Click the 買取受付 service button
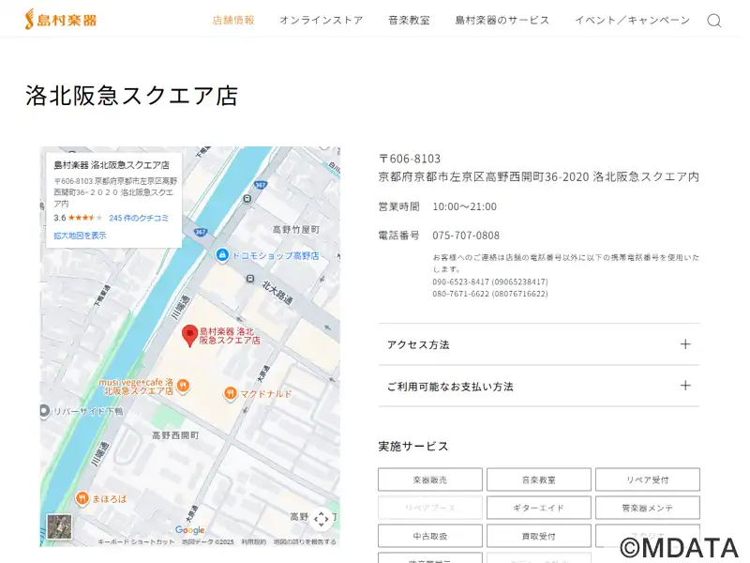 [x=538, y=536]
